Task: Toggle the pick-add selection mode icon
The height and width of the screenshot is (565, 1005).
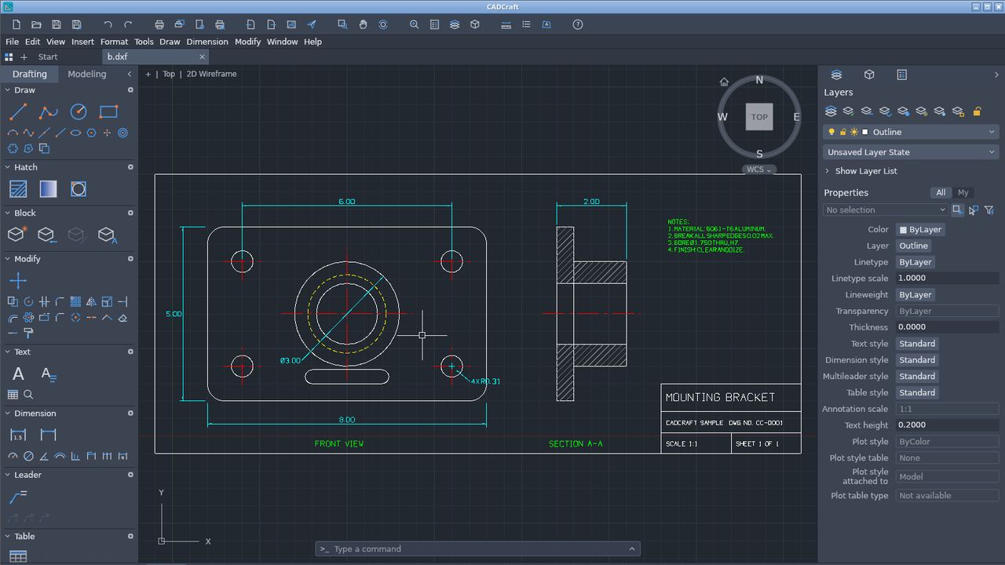Action: (x=957, y=210)
